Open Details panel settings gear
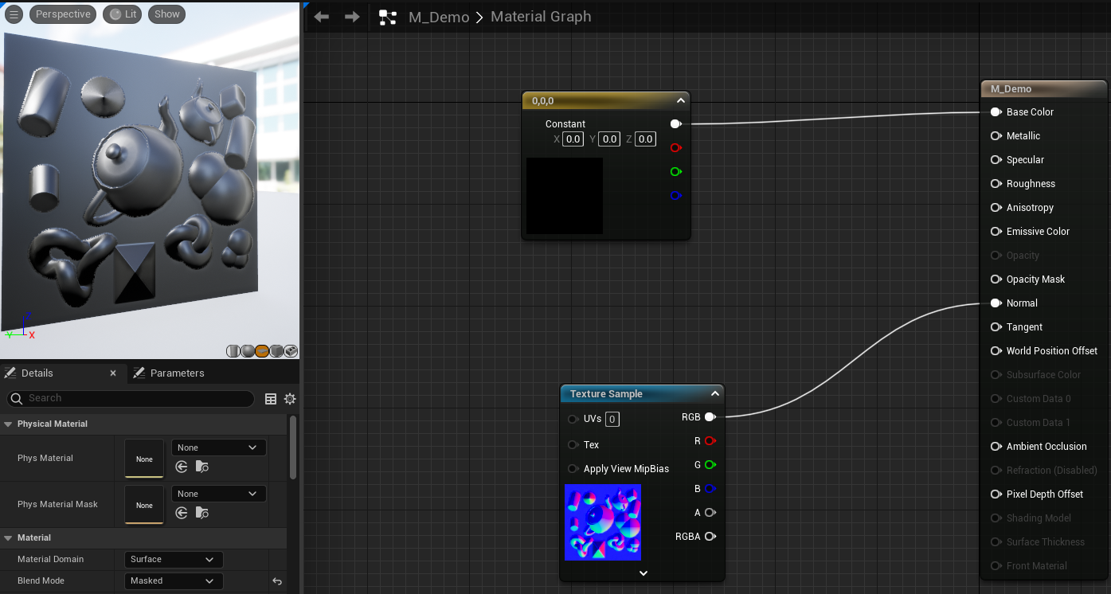Screen dimensions: 1111x594 (290, 399)
